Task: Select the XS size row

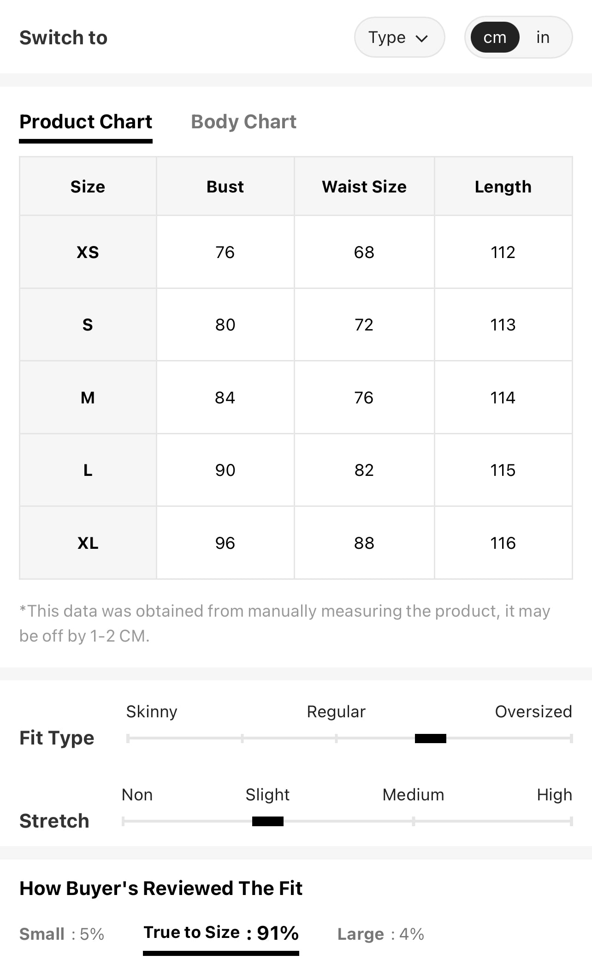Action: pos(296,252)
